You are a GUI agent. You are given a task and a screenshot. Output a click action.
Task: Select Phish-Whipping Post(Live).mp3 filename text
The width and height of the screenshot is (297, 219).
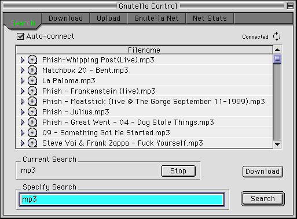pyautogui.click(x=98, y=60)
